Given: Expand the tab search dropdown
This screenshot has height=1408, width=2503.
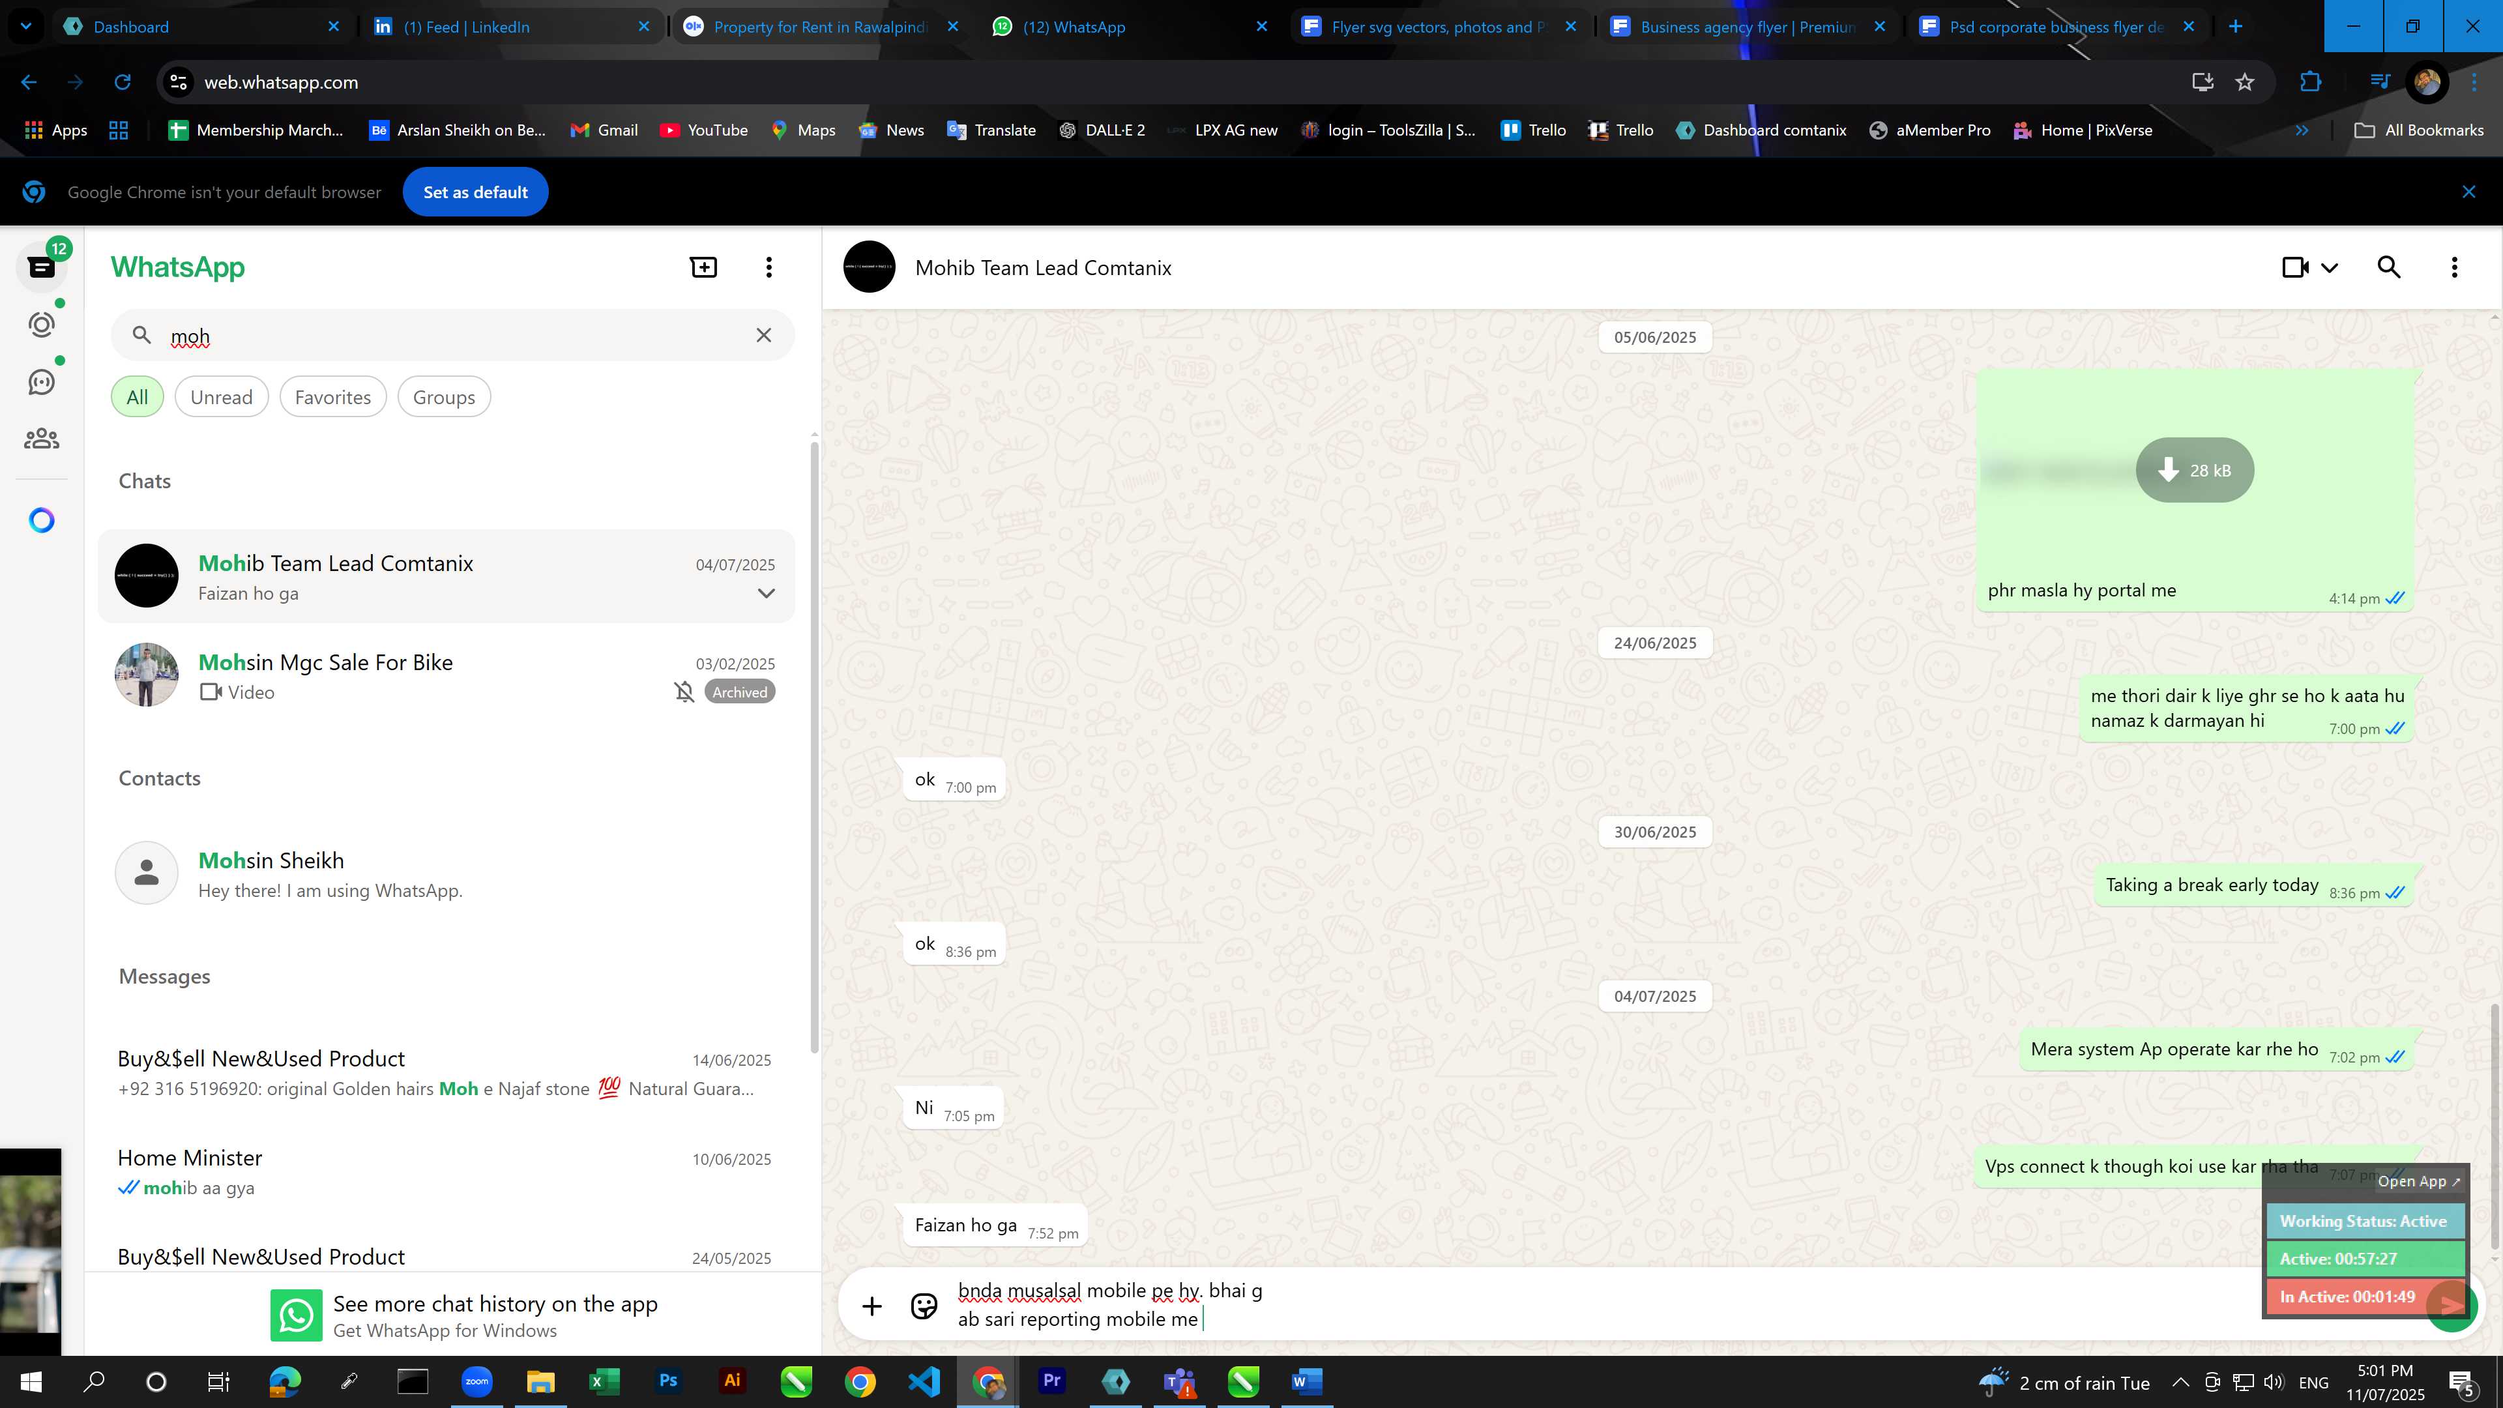Looking at the screenshot, I should (26, 26).
